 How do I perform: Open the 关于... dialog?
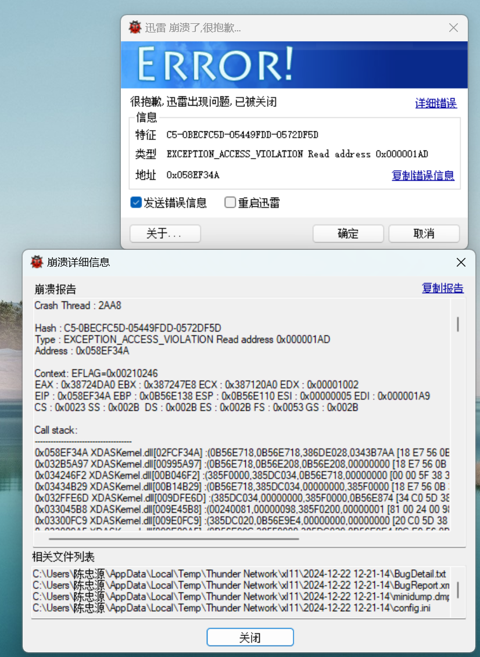(164, 234)
